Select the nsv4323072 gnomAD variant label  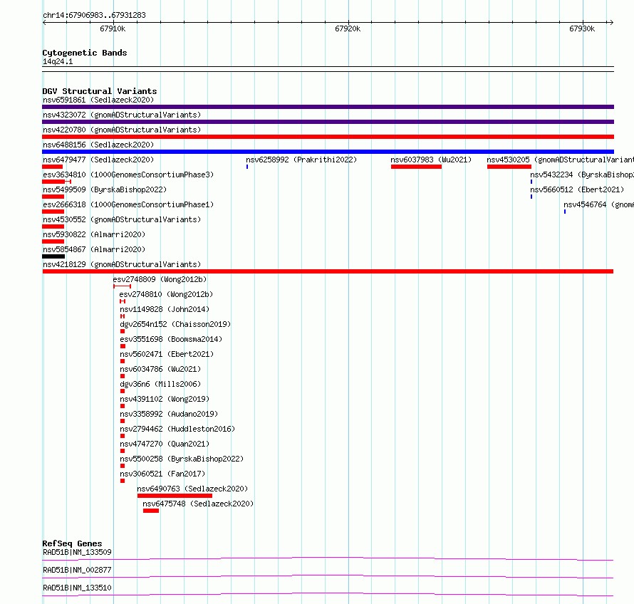(x=122, y=115)
